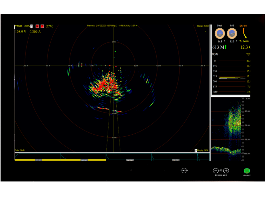
Task: Click the 613 M depth reading
Action: (218, 47)
